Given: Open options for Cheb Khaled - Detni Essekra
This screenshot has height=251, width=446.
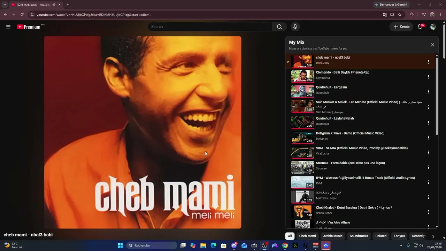Looking at the screenshot, I should tap(429, 212).
